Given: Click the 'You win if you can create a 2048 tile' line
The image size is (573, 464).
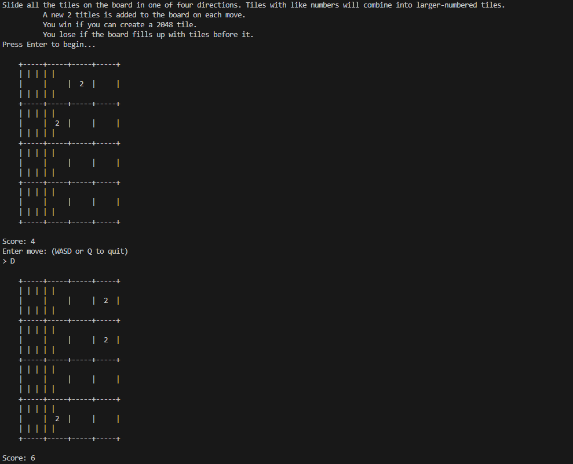Looking at the screenshot, I should point(120,25).
